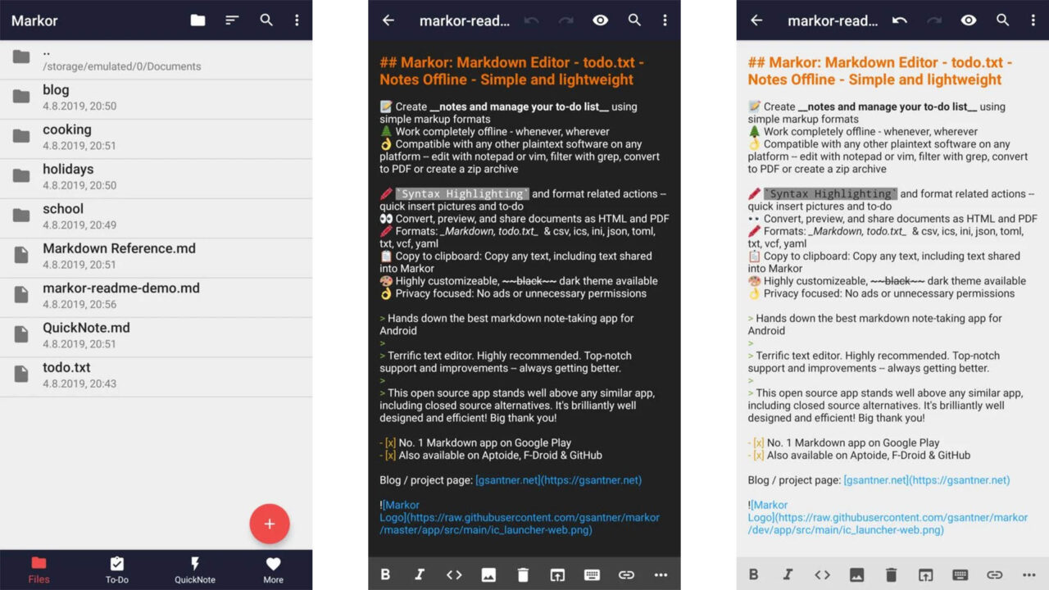Viewport: 1049px width, 590px height.
Task: Delete text using the trash icon
Action: pos(523,574)
